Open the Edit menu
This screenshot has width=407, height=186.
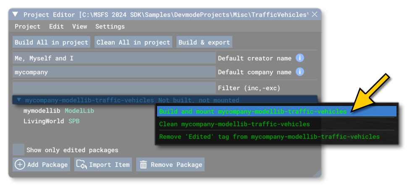pos(56,26)
